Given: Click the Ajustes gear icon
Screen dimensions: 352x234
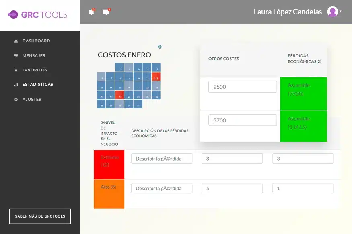Looking at the screenshot, I should pos(16,100).
